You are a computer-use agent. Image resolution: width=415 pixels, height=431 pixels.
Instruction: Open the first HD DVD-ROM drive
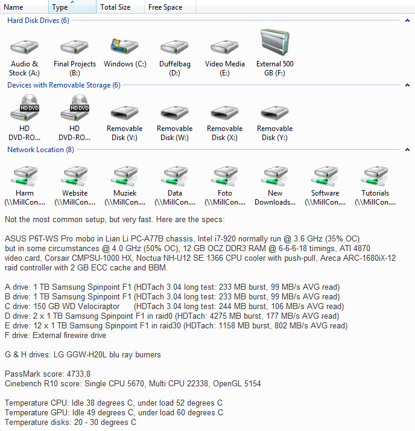click(25, 112)
